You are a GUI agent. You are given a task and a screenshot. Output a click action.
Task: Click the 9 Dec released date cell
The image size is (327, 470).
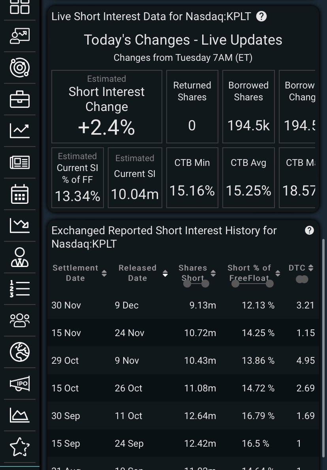[x=127, y=305]
